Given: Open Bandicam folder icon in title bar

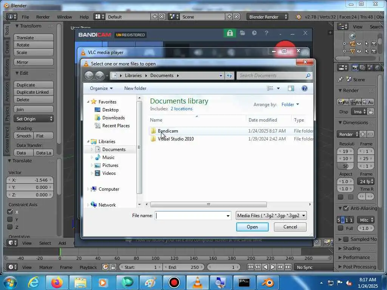Looking at the screenshot, I should 242,33.
